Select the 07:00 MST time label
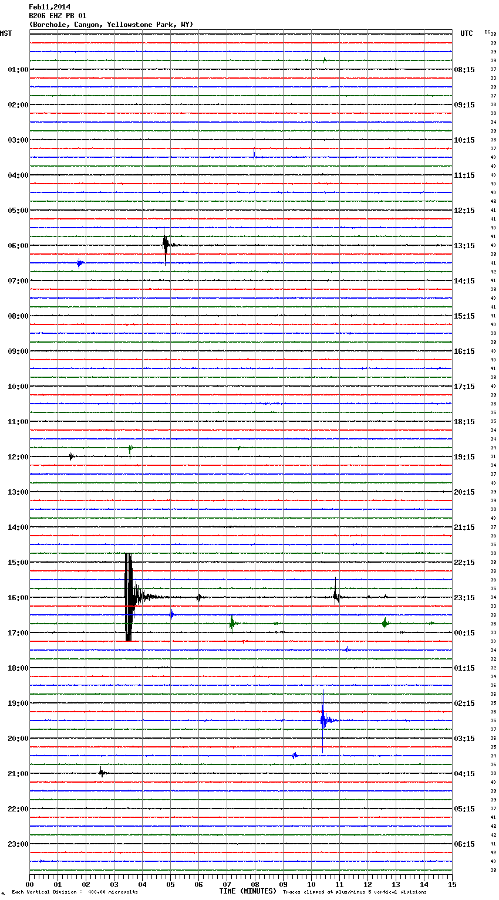This screenshot has height=900, width=499. 18,281
